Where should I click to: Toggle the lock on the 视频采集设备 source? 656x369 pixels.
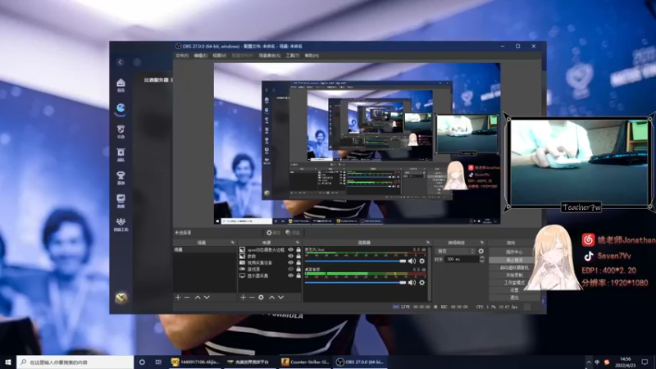pyautogui.click(x=298, y=262)
